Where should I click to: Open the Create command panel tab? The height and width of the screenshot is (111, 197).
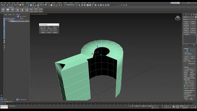pos(183,14)
